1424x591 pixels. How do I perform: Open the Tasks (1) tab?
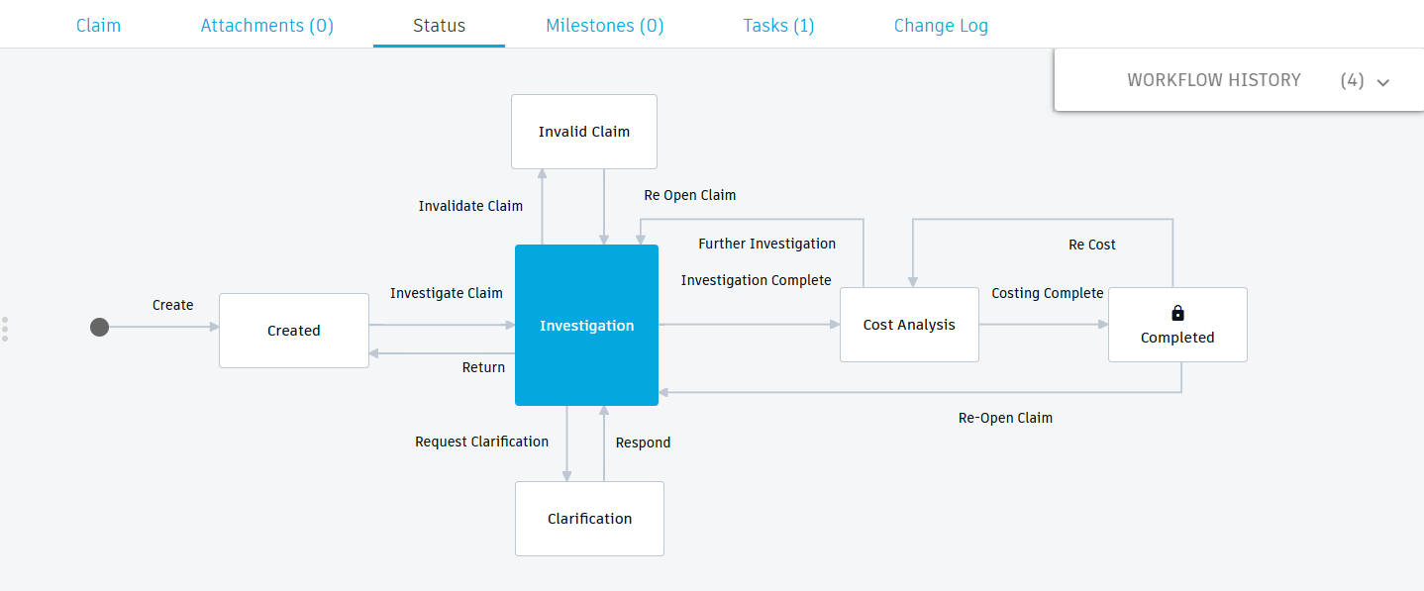[778, 25]
